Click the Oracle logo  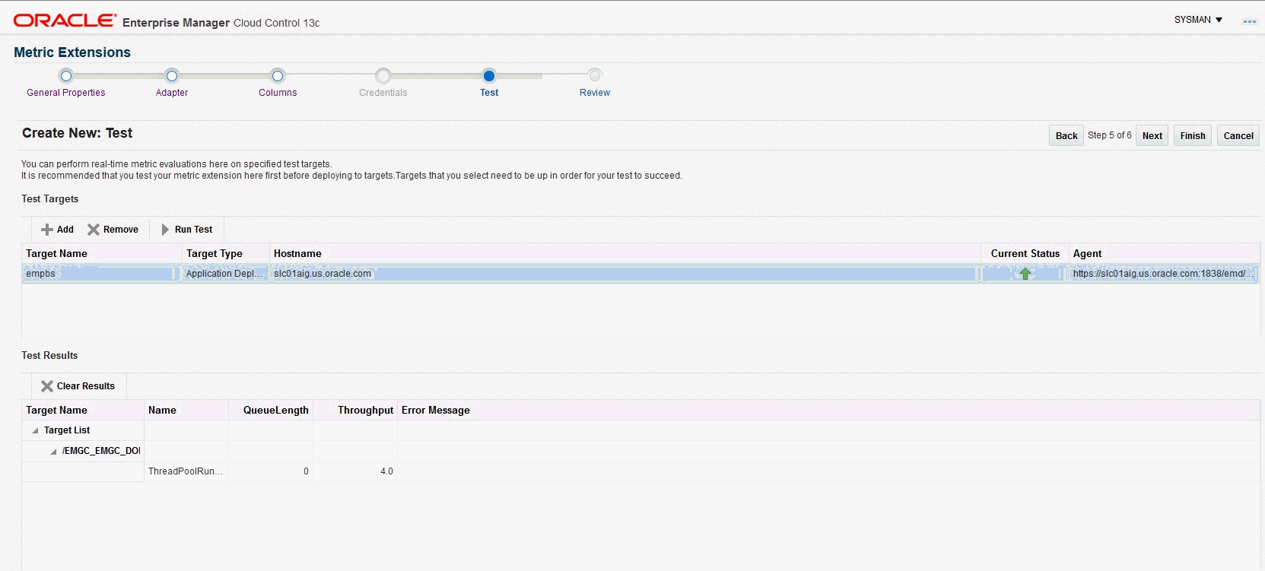click(x=65, y=21)
